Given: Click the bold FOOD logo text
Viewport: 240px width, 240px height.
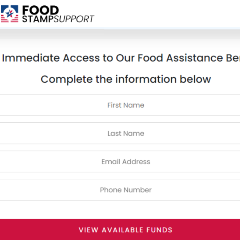Looking at the screenshot, I should click(40, 10).
